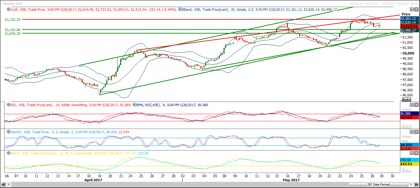Click the single right scroll arrow

pyautogui.click(x=411, y=185)
